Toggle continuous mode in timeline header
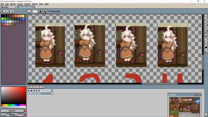Viewport: 208px width, 117px height. pyautogui.click(x=34, y=91)
